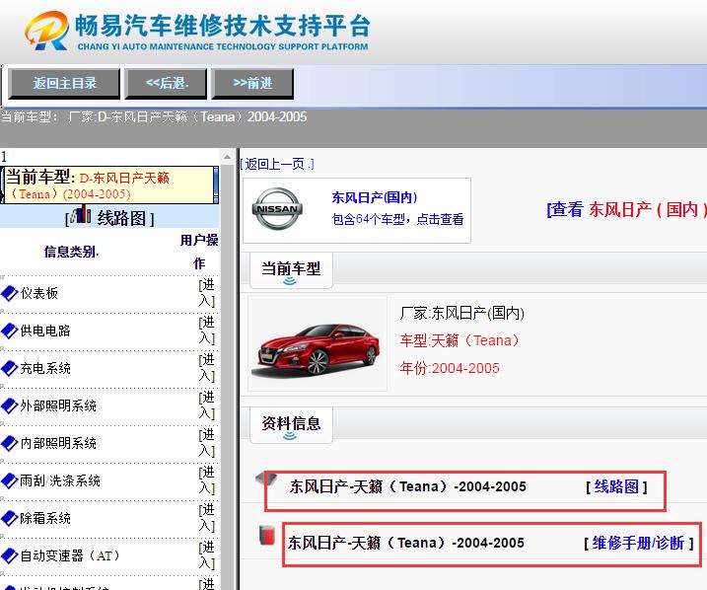The image size is (707, 590).
Task: Enter the 供电电路 category via 进入
Action: coord(207,331)
